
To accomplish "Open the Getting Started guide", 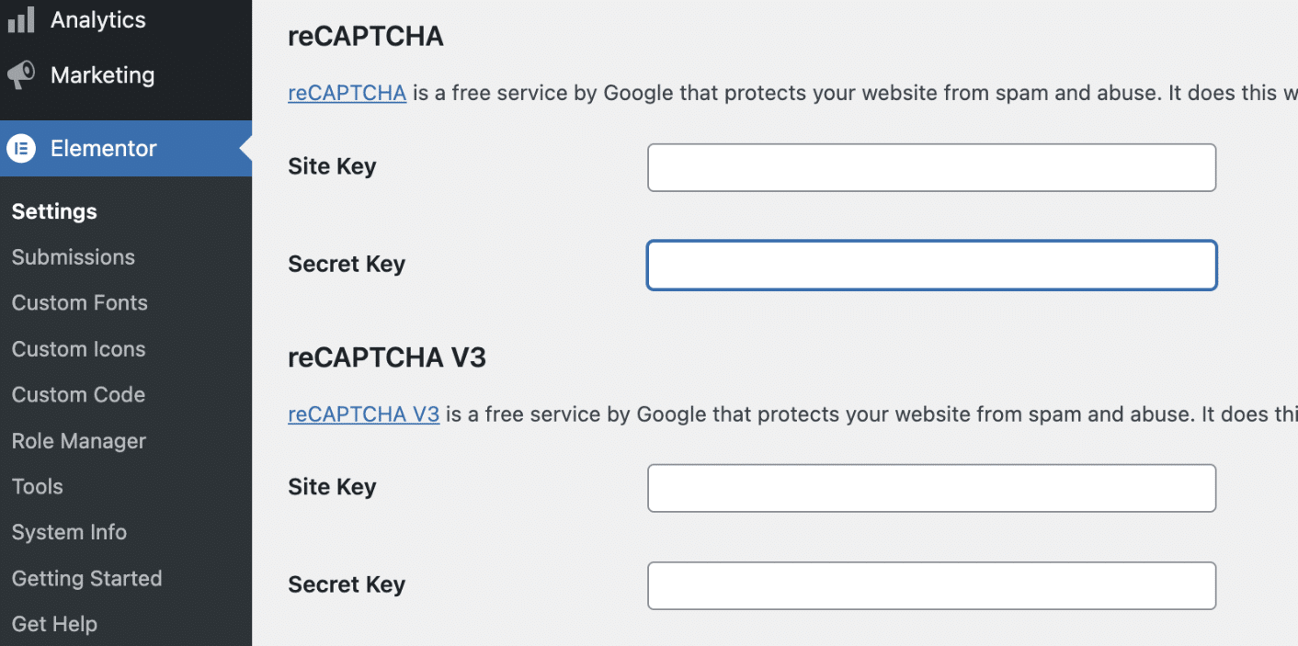I will (x=86, y=578).
